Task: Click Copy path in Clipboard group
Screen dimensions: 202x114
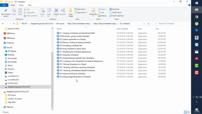Action: [x=29, y=12]
